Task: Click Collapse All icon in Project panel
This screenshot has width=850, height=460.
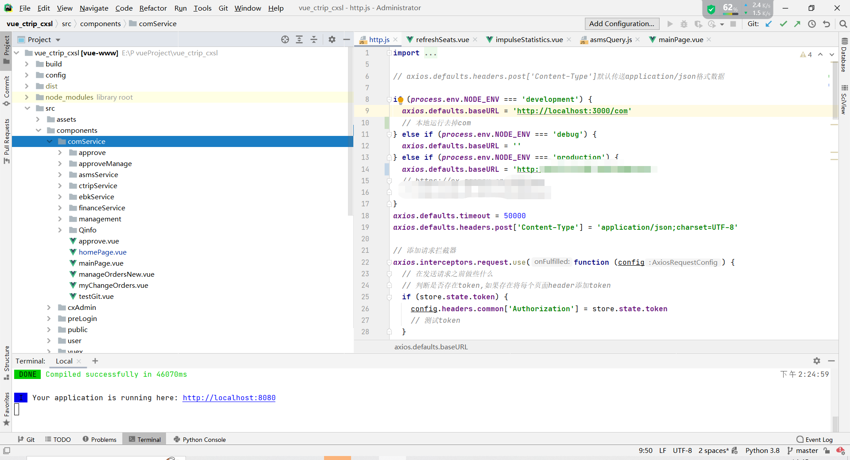Action: click(314, 39)
